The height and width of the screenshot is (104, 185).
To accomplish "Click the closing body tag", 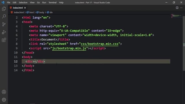I will 28,66.
